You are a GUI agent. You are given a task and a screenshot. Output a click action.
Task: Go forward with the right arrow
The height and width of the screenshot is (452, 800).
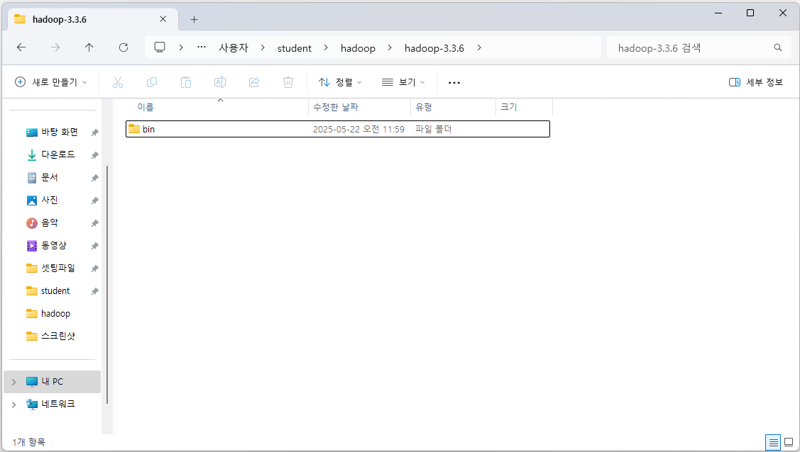pyautogui.click(x=55, y=47)
